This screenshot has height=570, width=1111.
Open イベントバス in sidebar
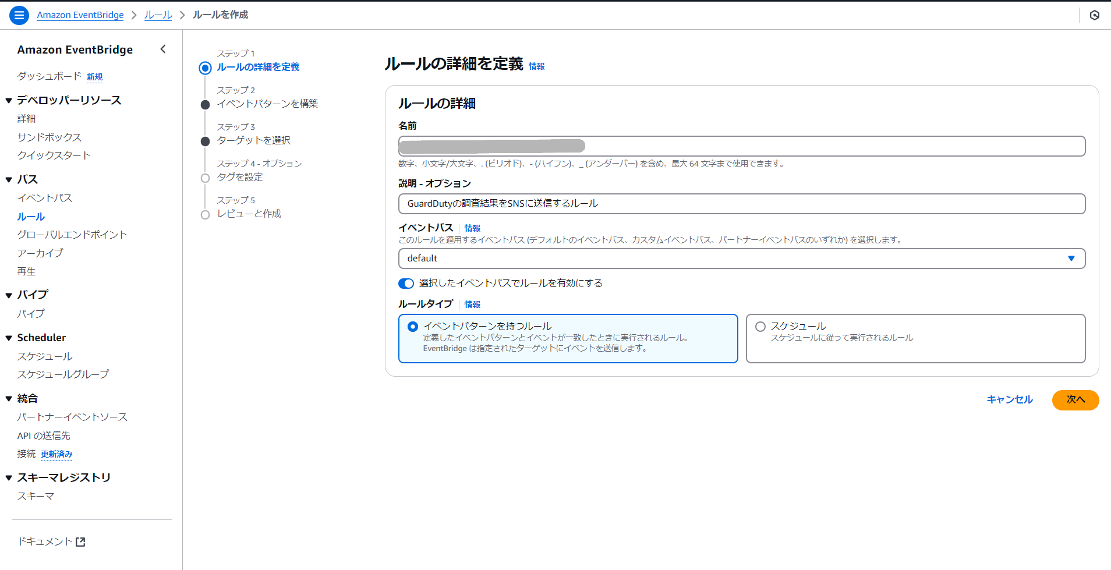(45, 198)
